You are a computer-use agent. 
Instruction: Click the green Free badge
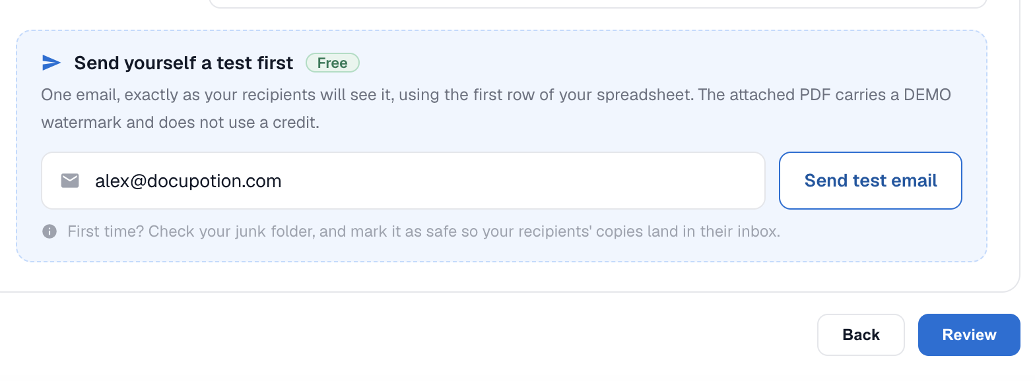point(333,63)
